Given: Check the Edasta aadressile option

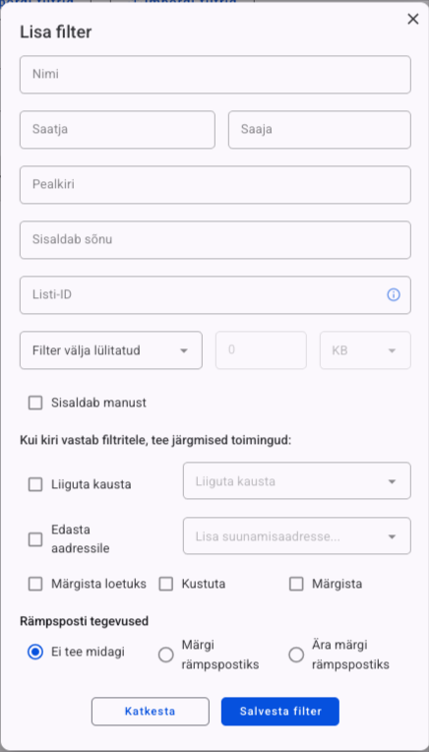Looking at the screenshot, I should tap(35, 539).
